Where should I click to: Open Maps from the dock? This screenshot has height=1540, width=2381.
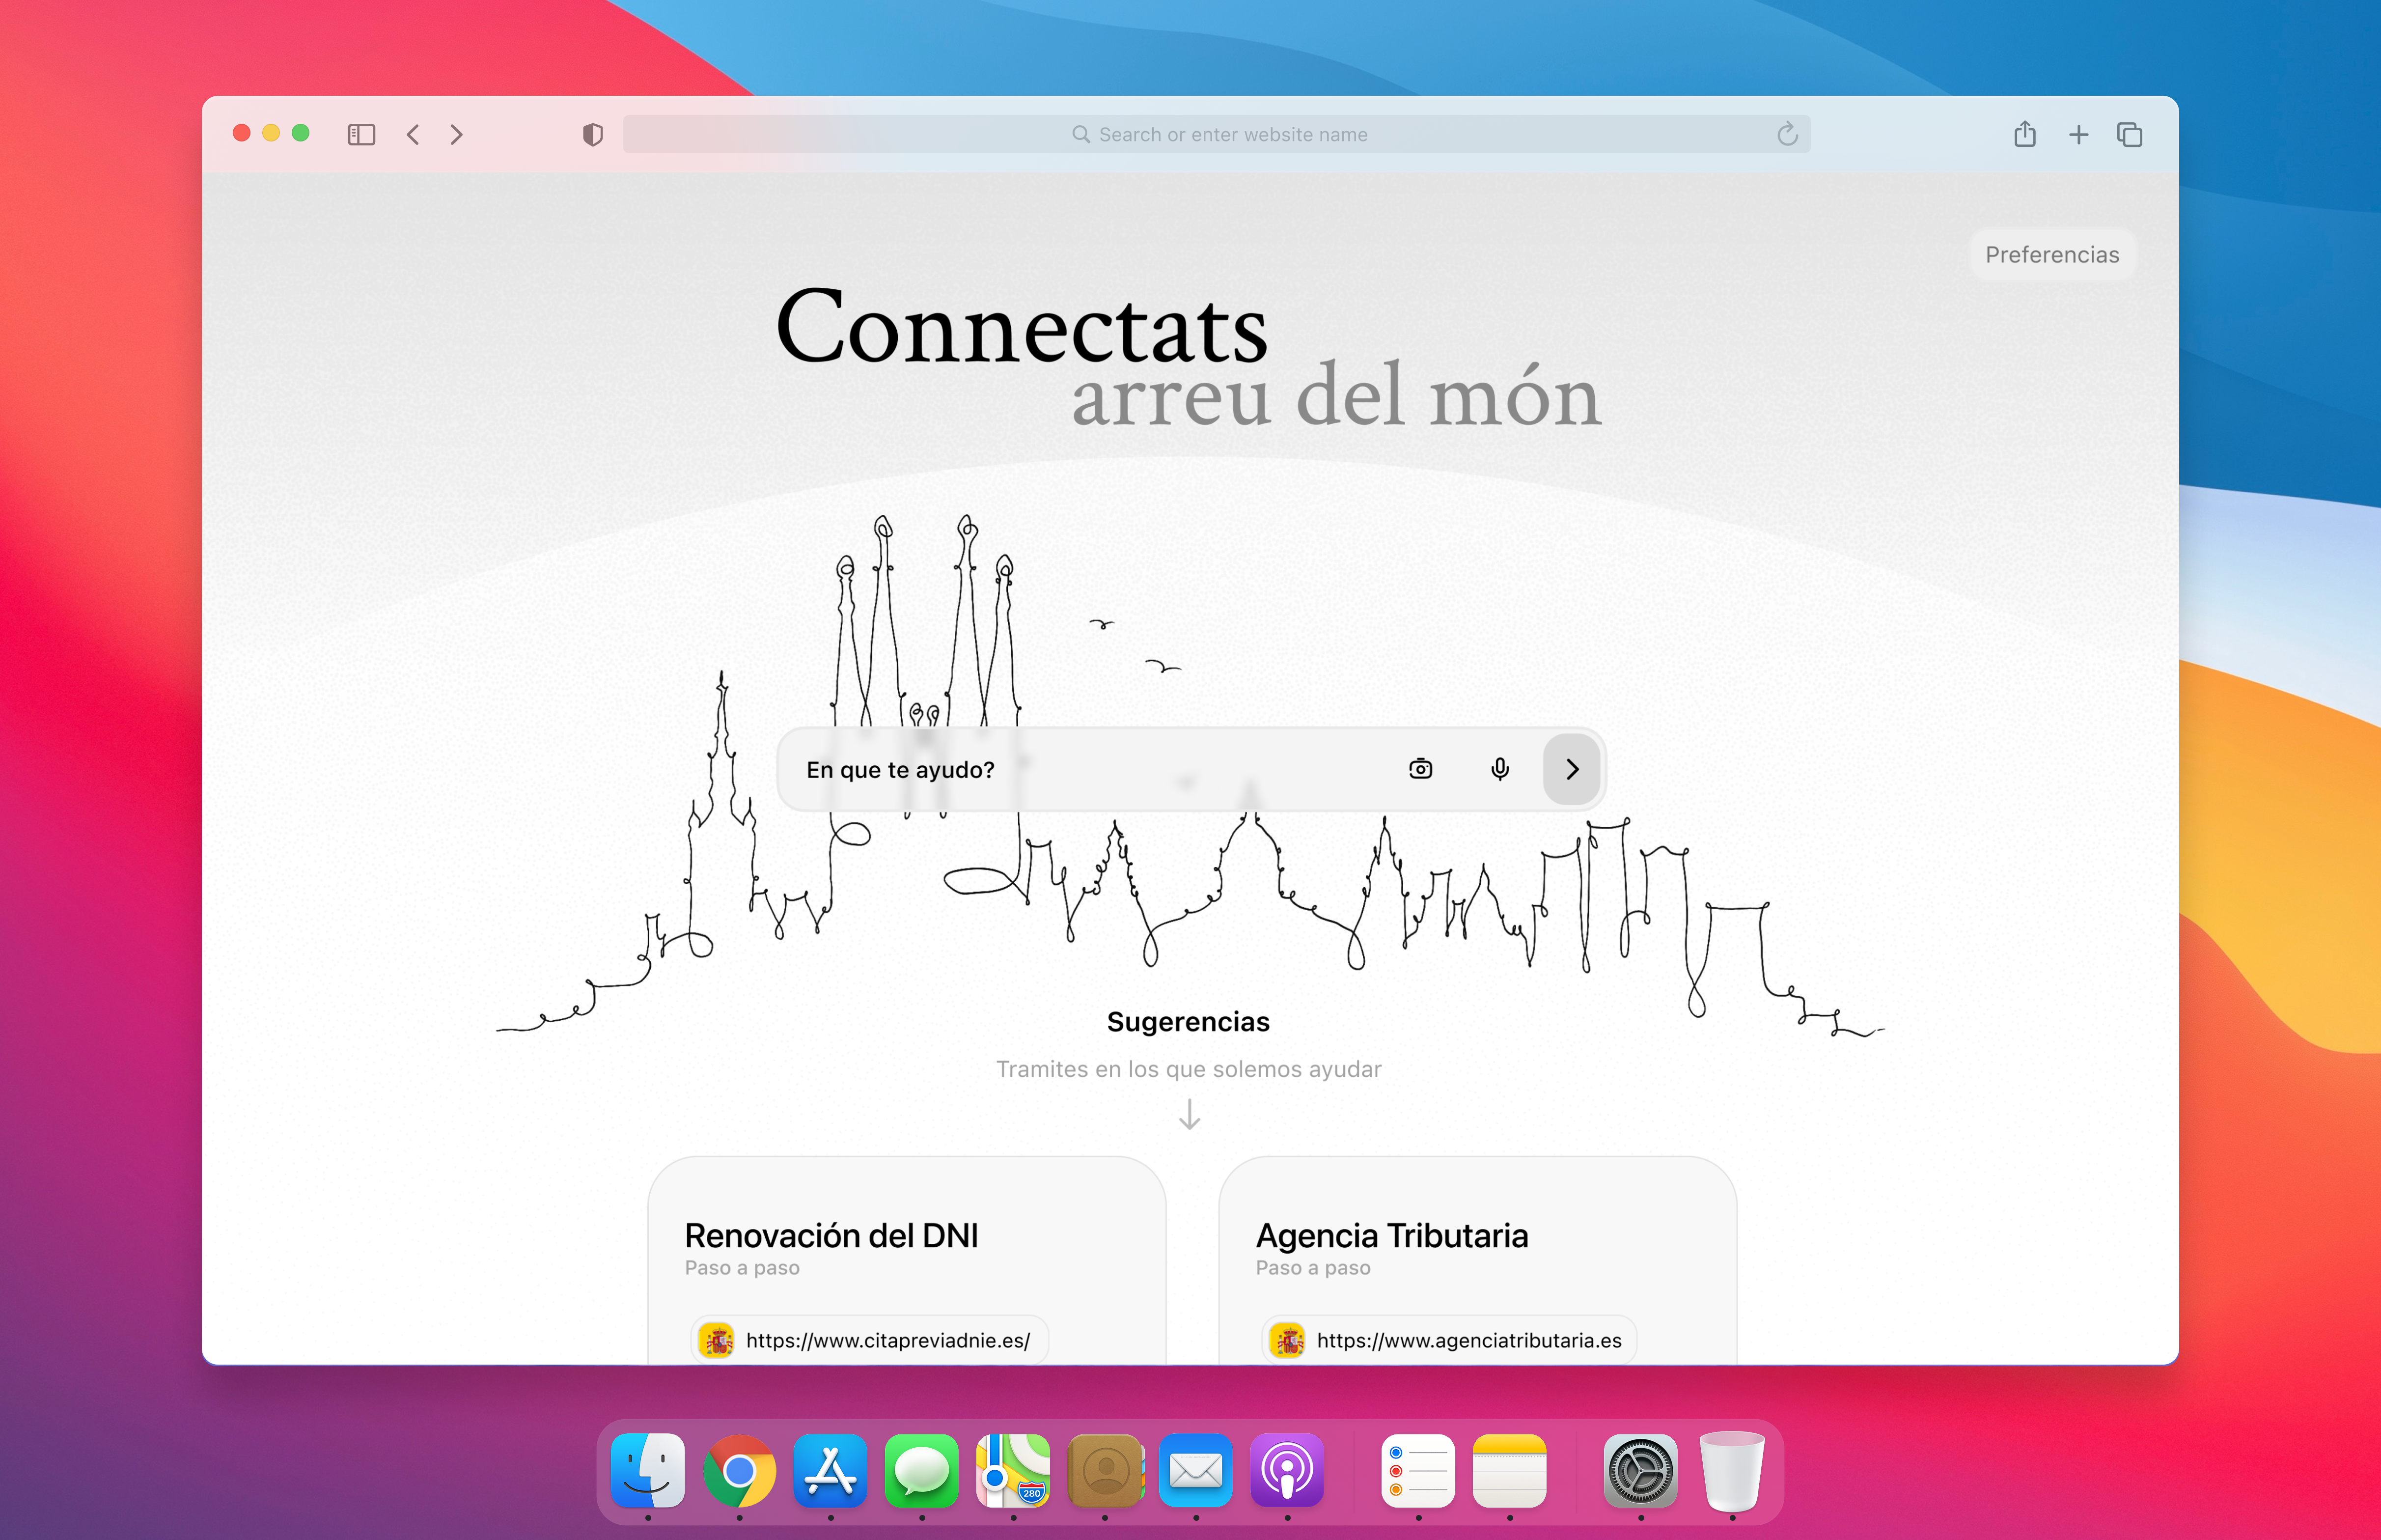[x=1014, y=1471]
